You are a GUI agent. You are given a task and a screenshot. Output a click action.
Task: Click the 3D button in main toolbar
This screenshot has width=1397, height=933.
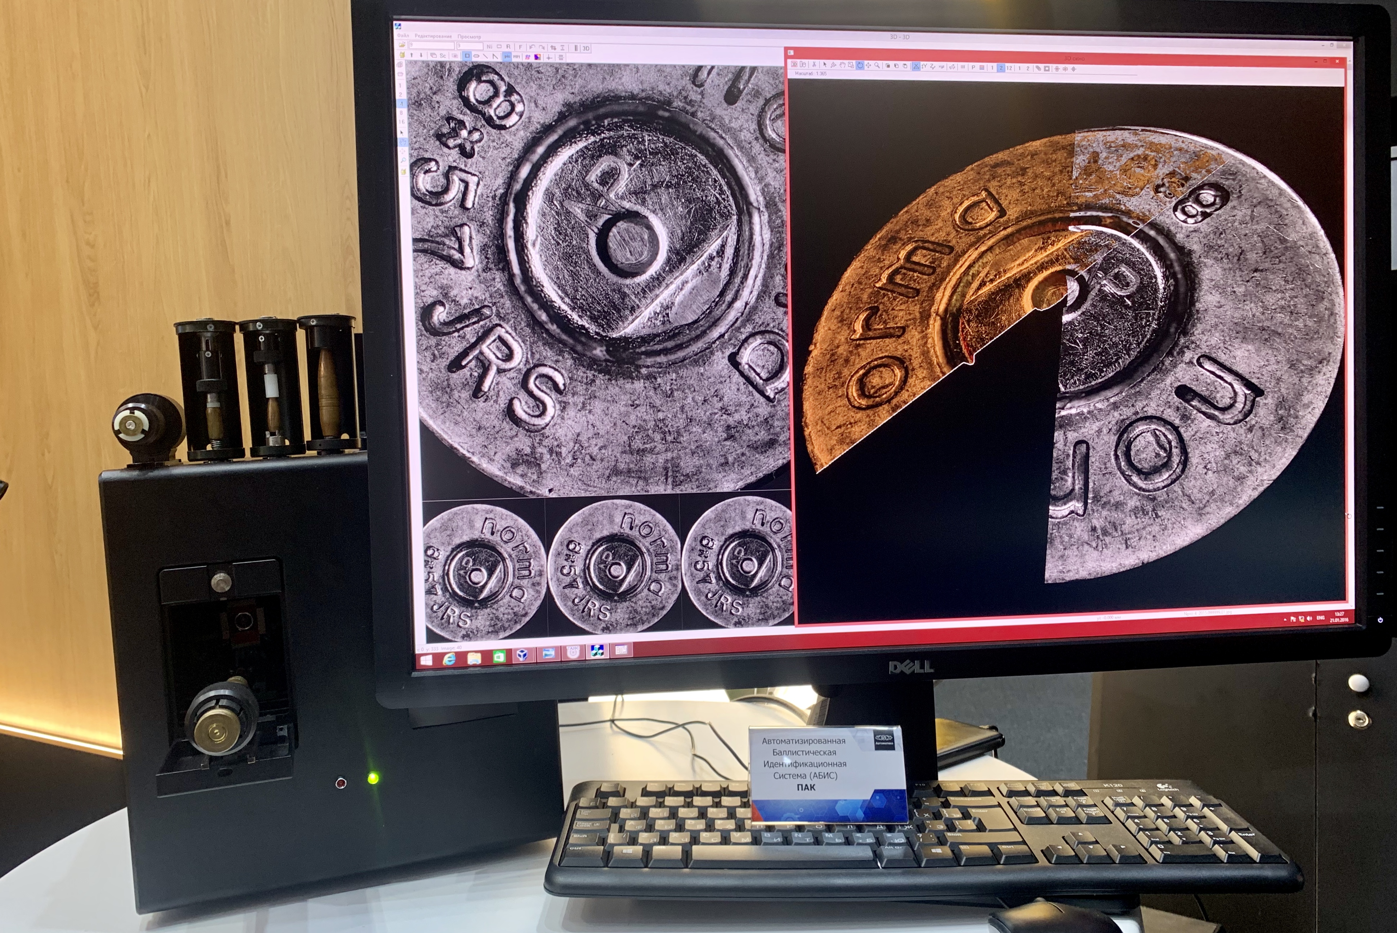coord(586,49)
